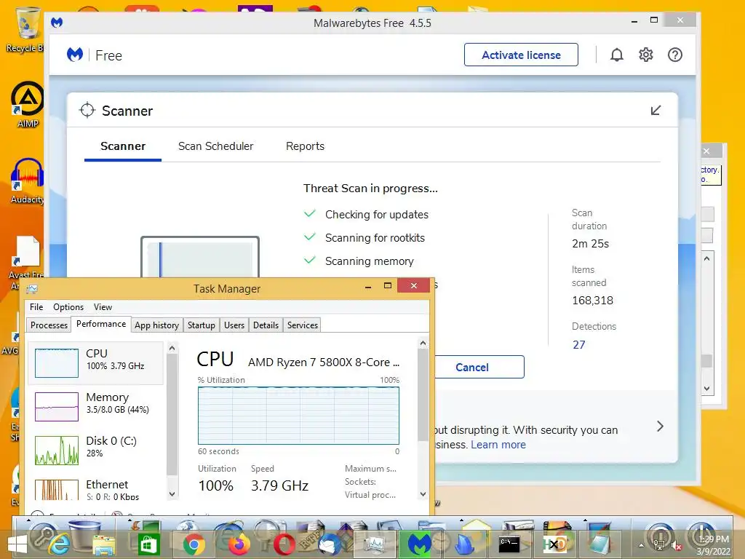Open Windows Store from taskbar
745x559 pixels.
[x=148, y=544]
